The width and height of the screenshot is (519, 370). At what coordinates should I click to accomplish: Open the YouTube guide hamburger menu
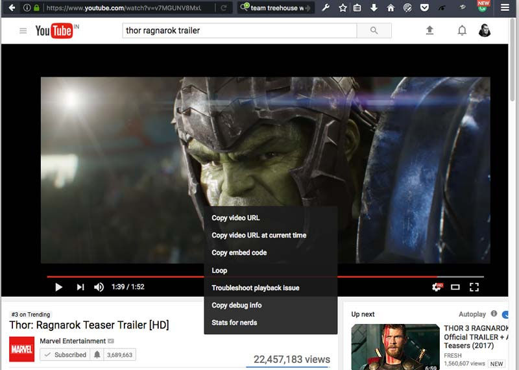pos(23,31)
